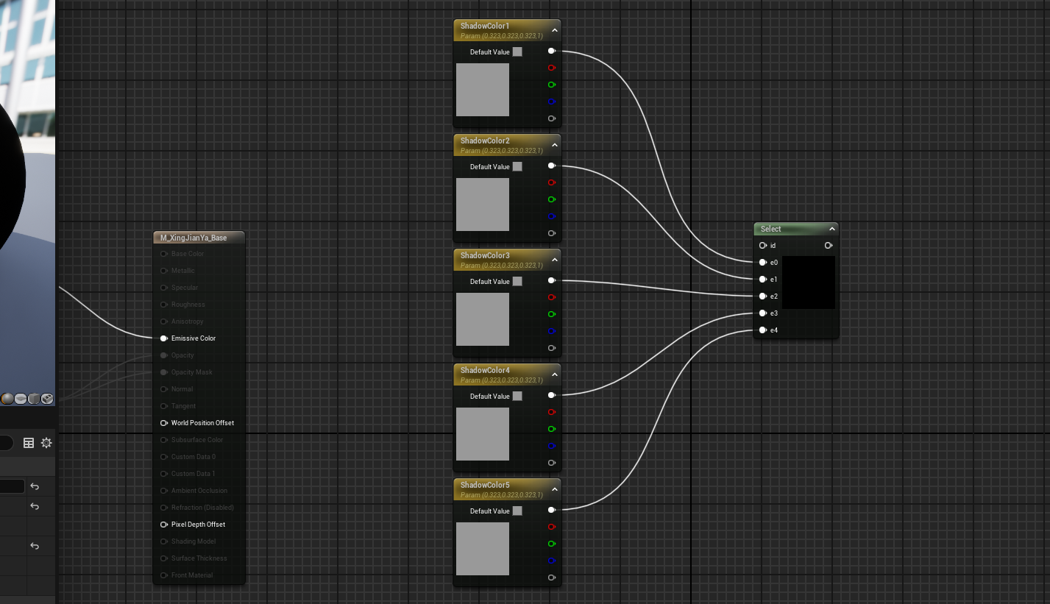The height and width of the screenshot is (604, 1050).
Task: Select plane preview mesh icon
Action: pos(21,399)
